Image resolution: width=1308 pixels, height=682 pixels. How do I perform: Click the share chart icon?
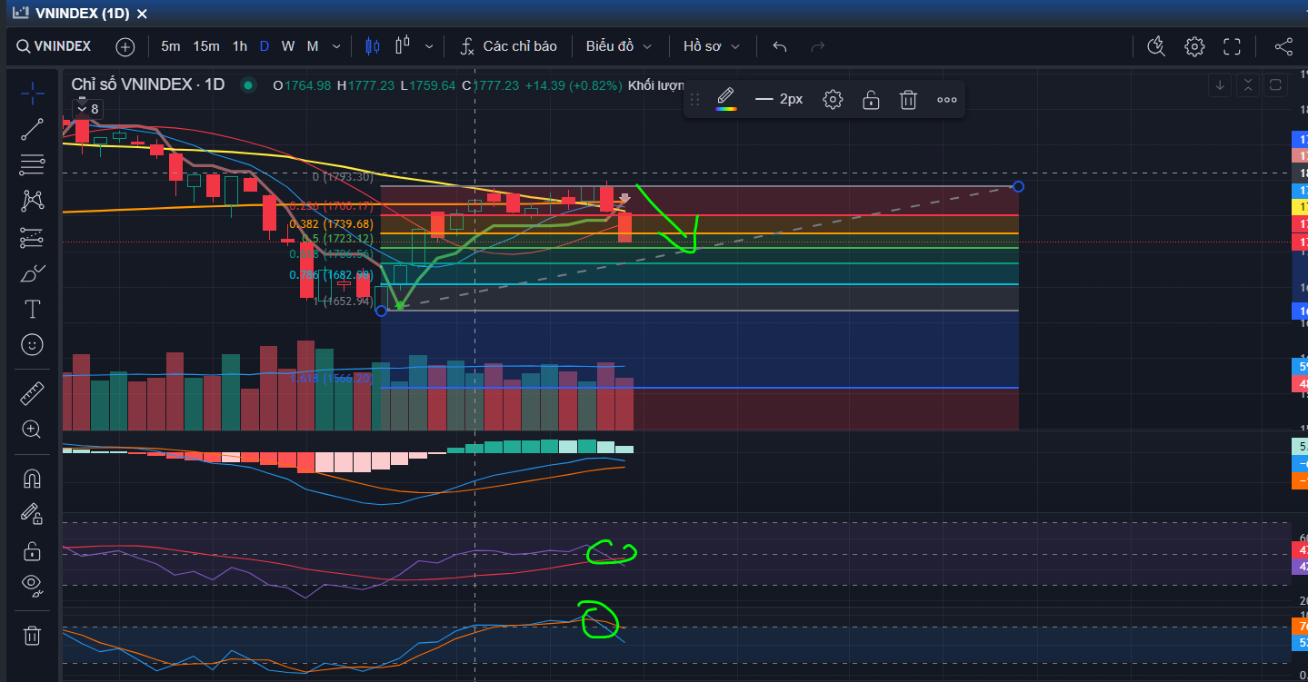1283,46
